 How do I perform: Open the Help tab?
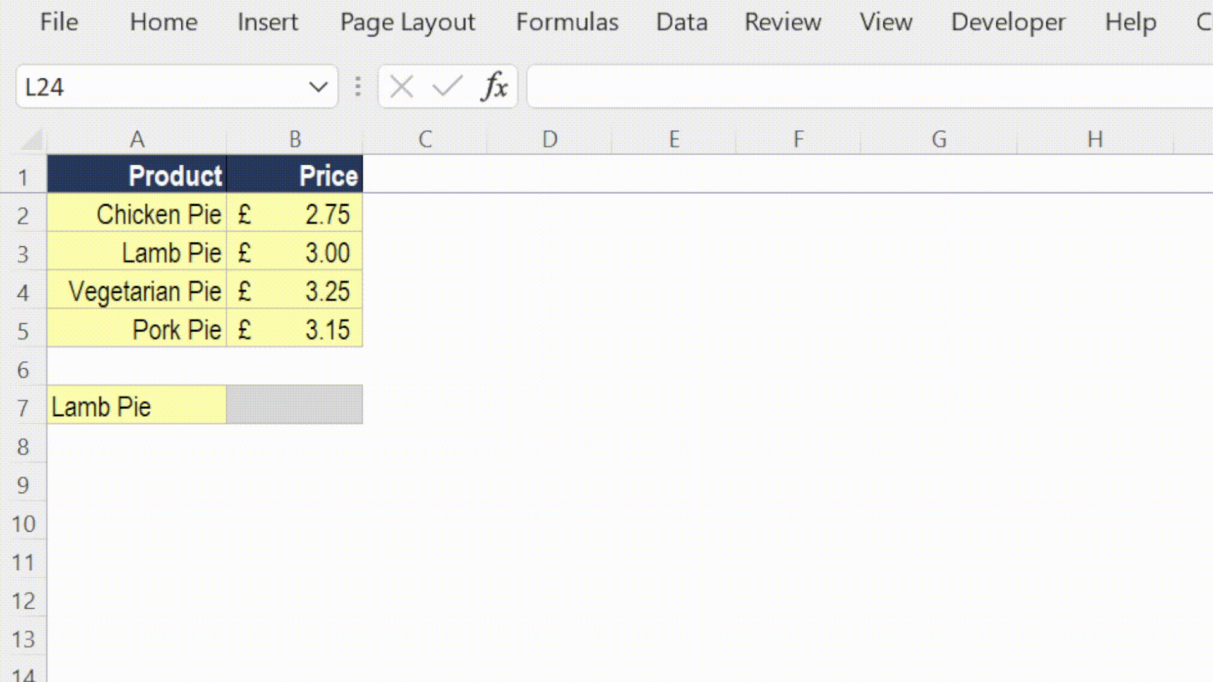coord(1130,22)
